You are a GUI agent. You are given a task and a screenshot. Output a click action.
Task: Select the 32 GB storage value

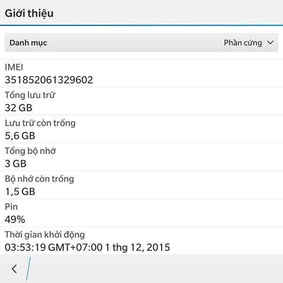coord(18,108)
